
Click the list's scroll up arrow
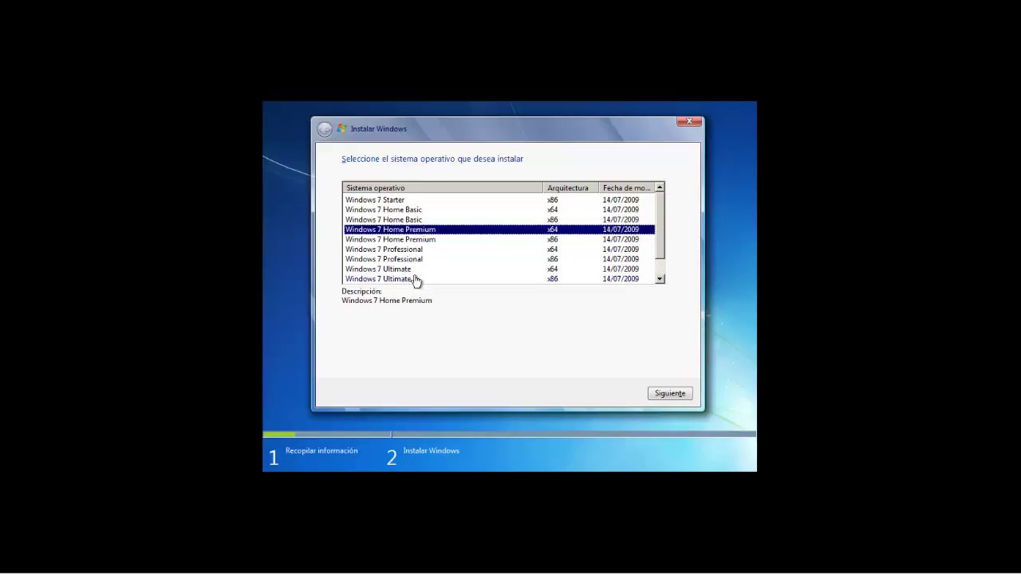point(660,187)
